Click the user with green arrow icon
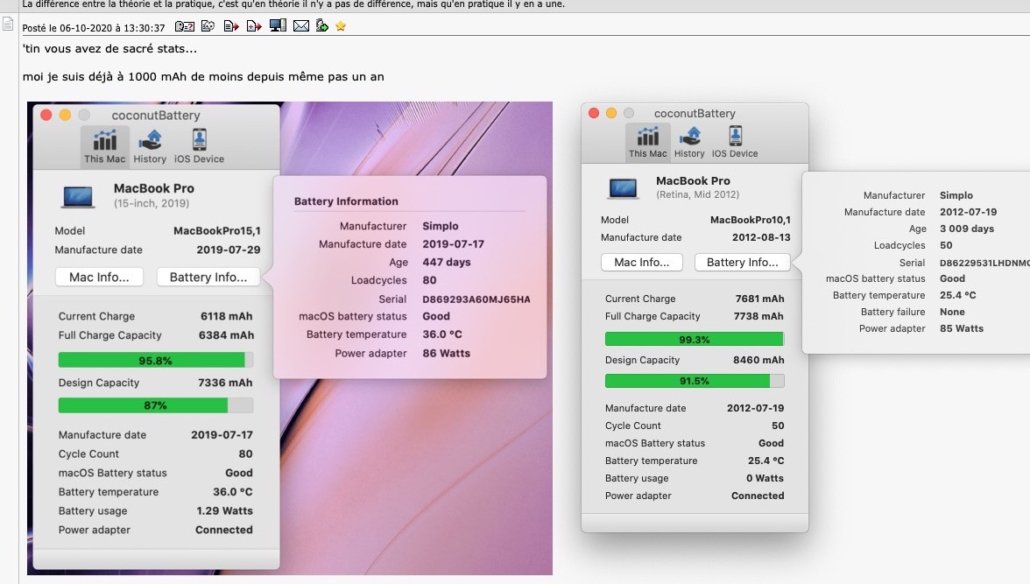The height and width of the screenshot is (584, 1030). tap(322, 26)
